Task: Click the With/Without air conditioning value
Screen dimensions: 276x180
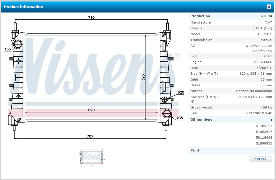Action: pos(259,48)
